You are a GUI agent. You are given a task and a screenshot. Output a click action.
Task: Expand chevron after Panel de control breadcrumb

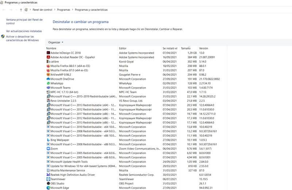tap(55, 10)
